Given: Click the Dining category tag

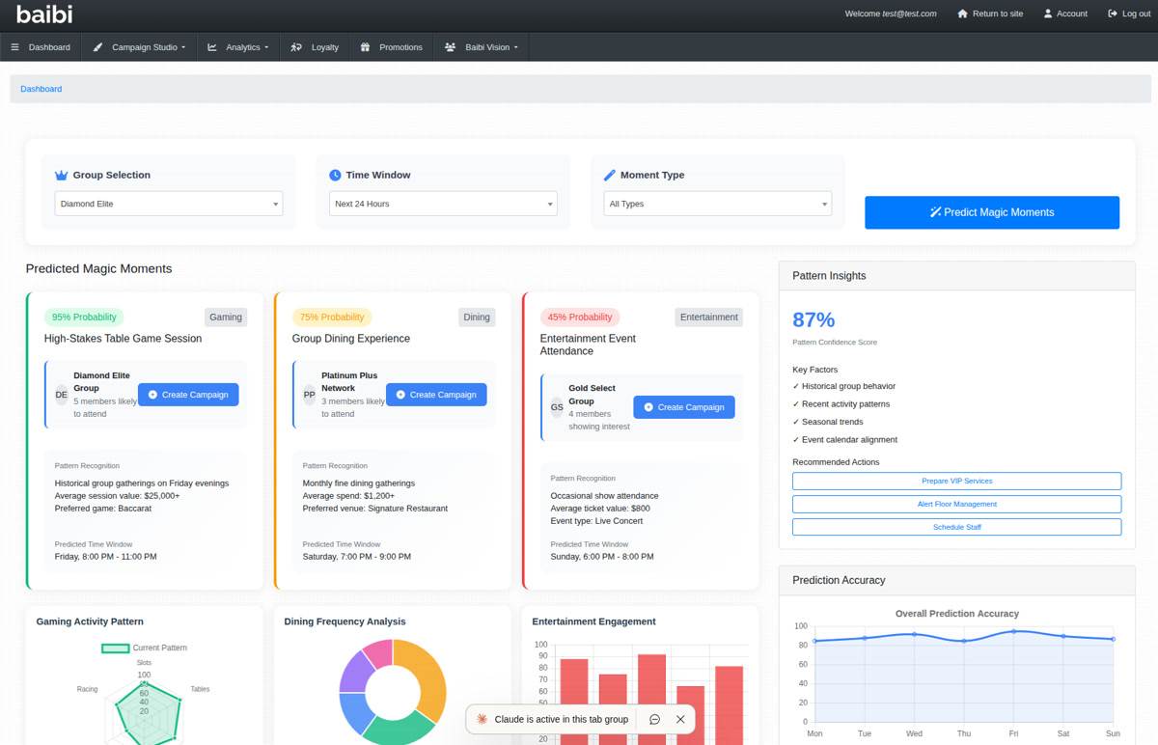Looking at the screenshot, I should point(477,317).
